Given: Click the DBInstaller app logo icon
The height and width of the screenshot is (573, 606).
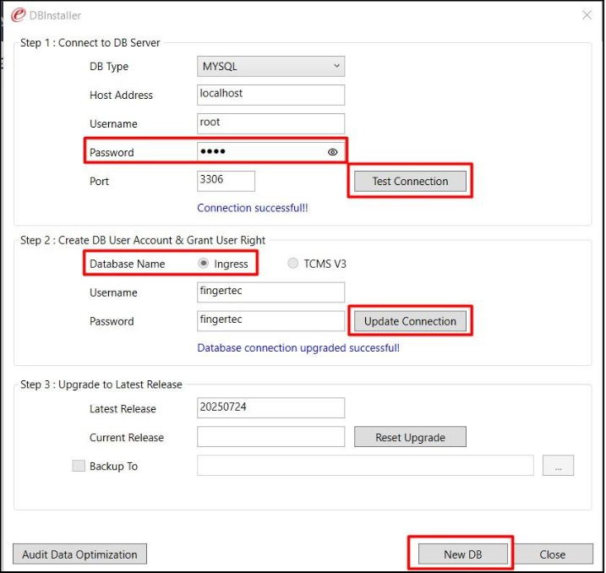Looking at the screenshot, I should coord(18,15).
